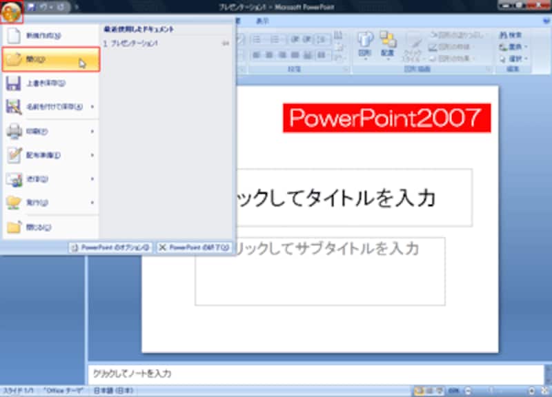Choose 開く (Open) in Office menu

coord(50,59)
